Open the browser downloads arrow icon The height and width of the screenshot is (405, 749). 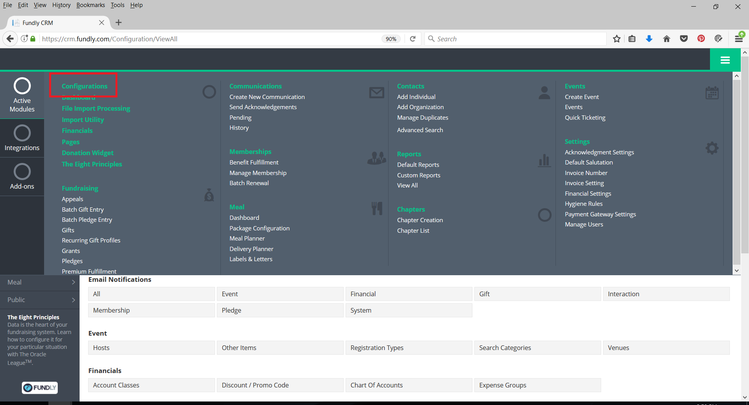coord(649,39)
